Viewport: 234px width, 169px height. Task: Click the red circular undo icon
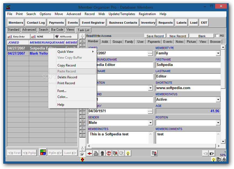point(109,153)
